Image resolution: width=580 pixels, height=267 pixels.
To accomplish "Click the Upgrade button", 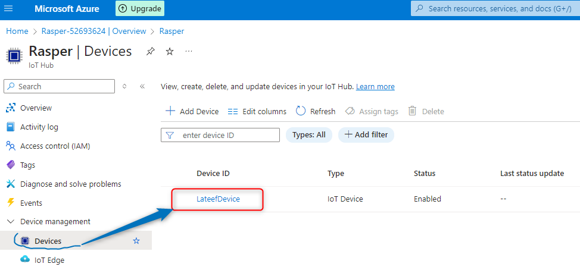I will tap(140, 8).
